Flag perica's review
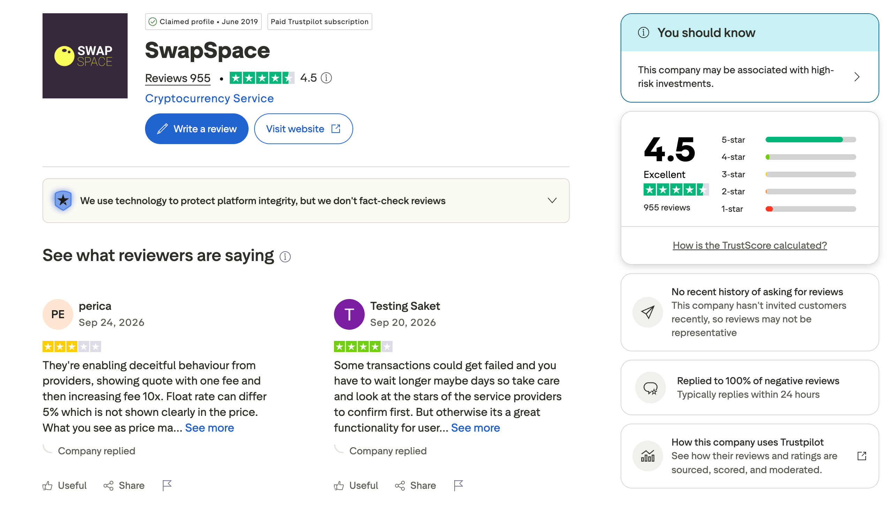The width and height of the screenshot is (896, 515). pyautogui.click(x=167, y=485)
